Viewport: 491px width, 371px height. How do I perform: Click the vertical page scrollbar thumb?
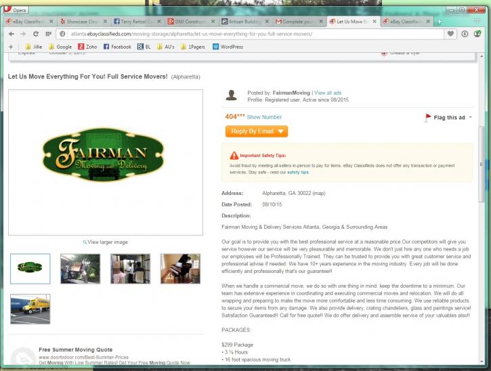coord(482,164)
